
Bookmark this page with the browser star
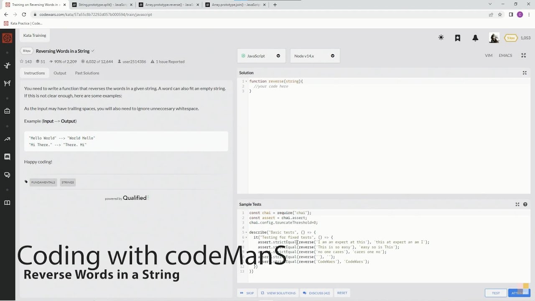pos(499,14)
